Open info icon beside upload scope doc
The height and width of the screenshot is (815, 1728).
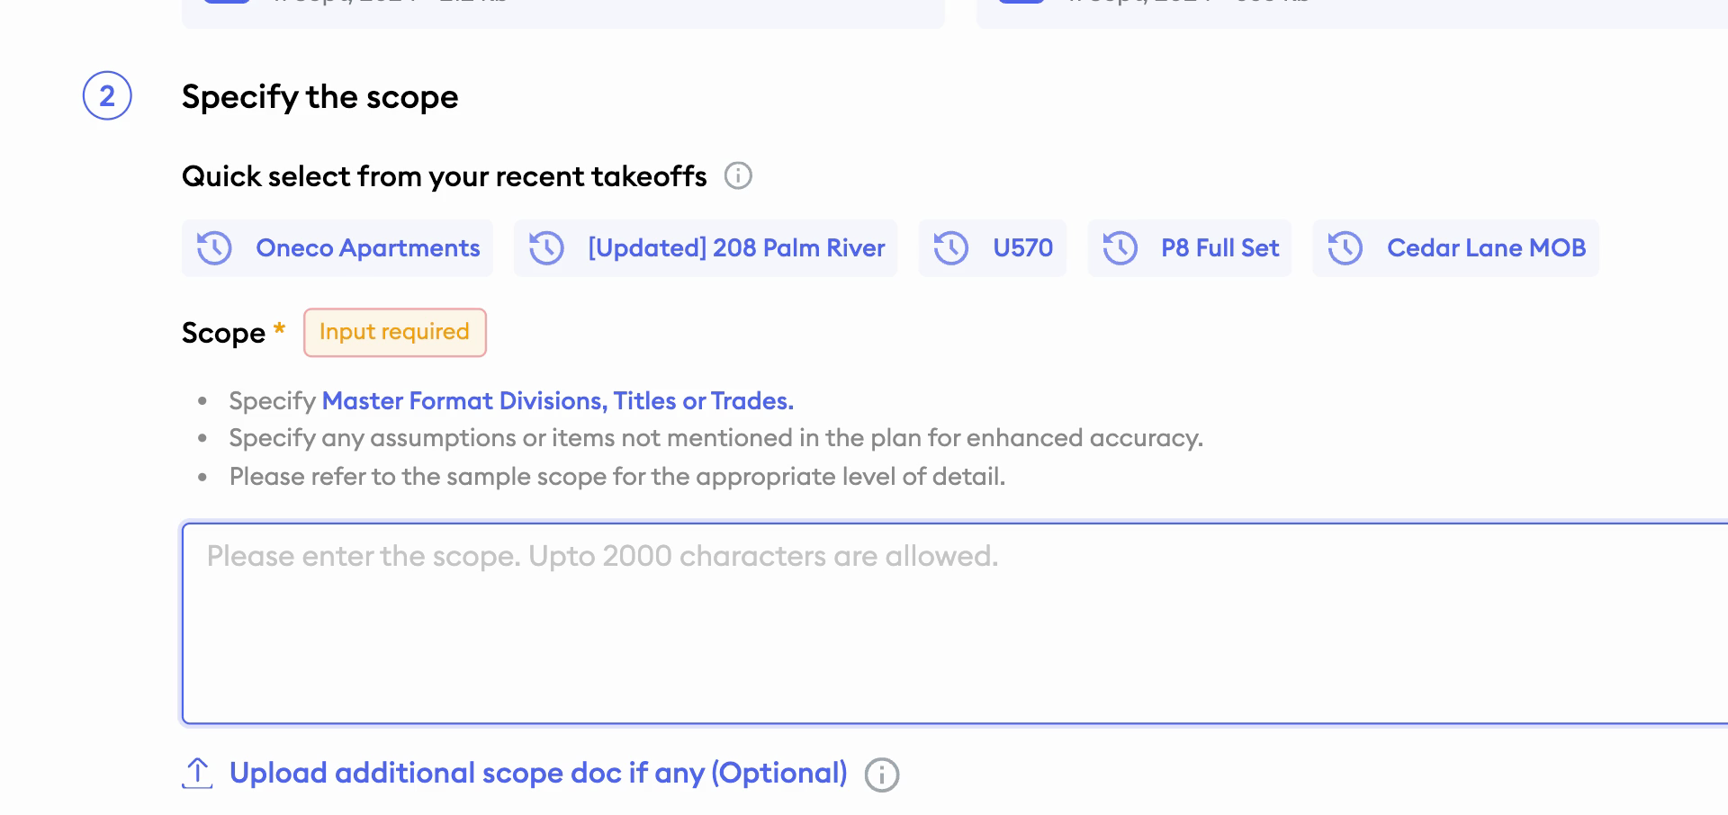click(882, 775)
